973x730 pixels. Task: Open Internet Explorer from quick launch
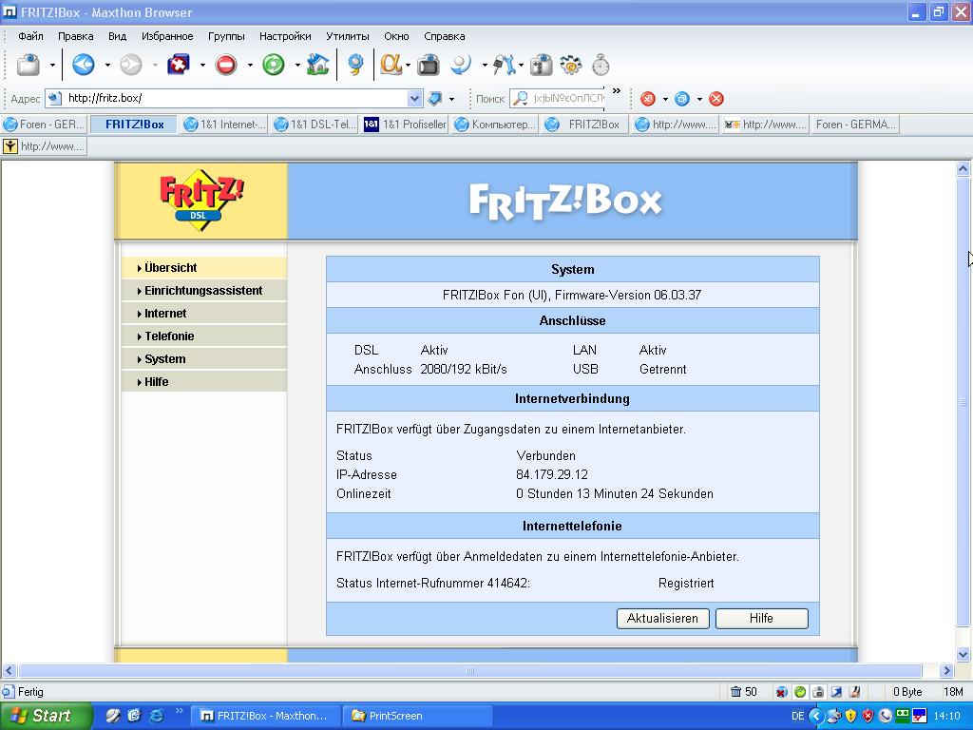157,716
